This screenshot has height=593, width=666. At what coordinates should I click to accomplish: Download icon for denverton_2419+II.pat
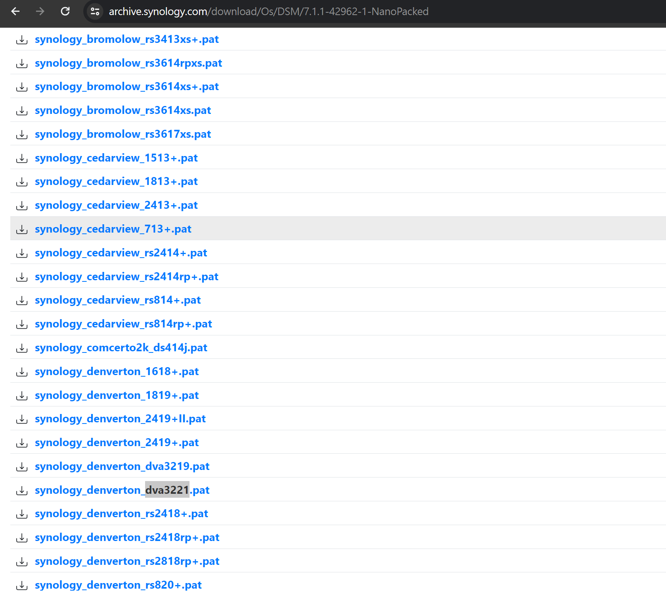22,419
